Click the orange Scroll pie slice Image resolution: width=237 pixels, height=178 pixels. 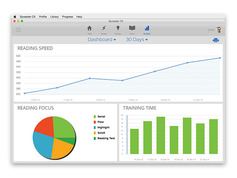coord(61,149)
